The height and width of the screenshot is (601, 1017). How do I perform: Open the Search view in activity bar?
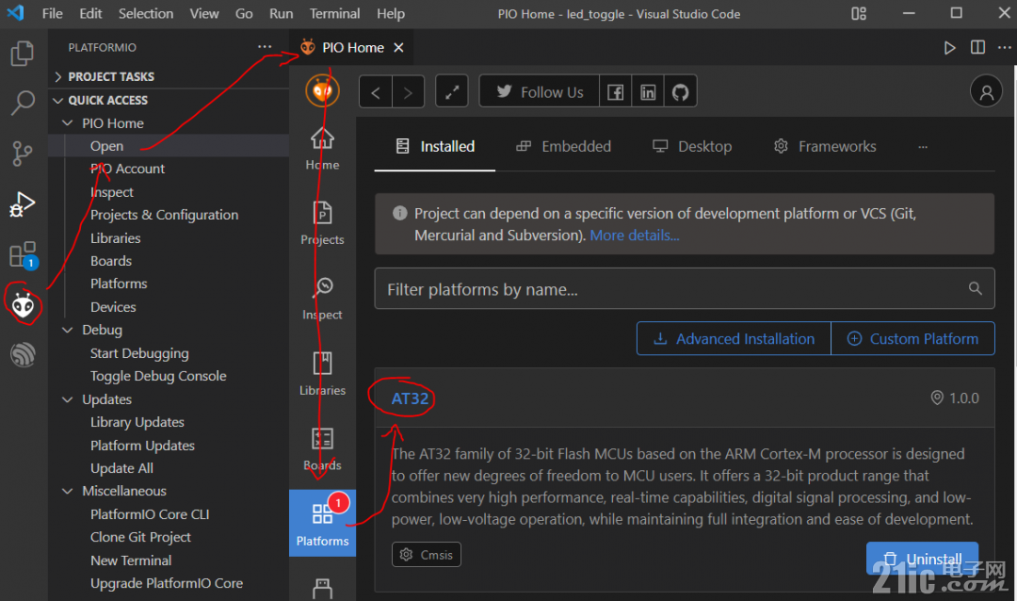coord(23,103)
